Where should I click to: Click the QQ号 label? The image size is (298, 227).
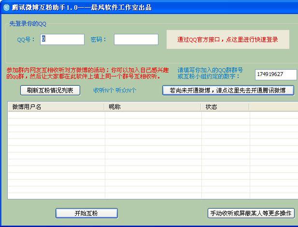point(26,40)
